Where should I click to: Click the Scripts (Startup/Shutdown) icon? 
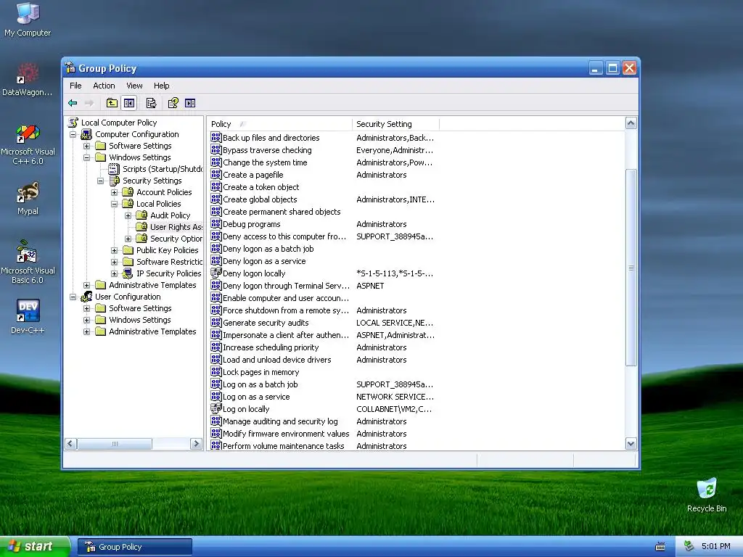(x=114, y=169)
